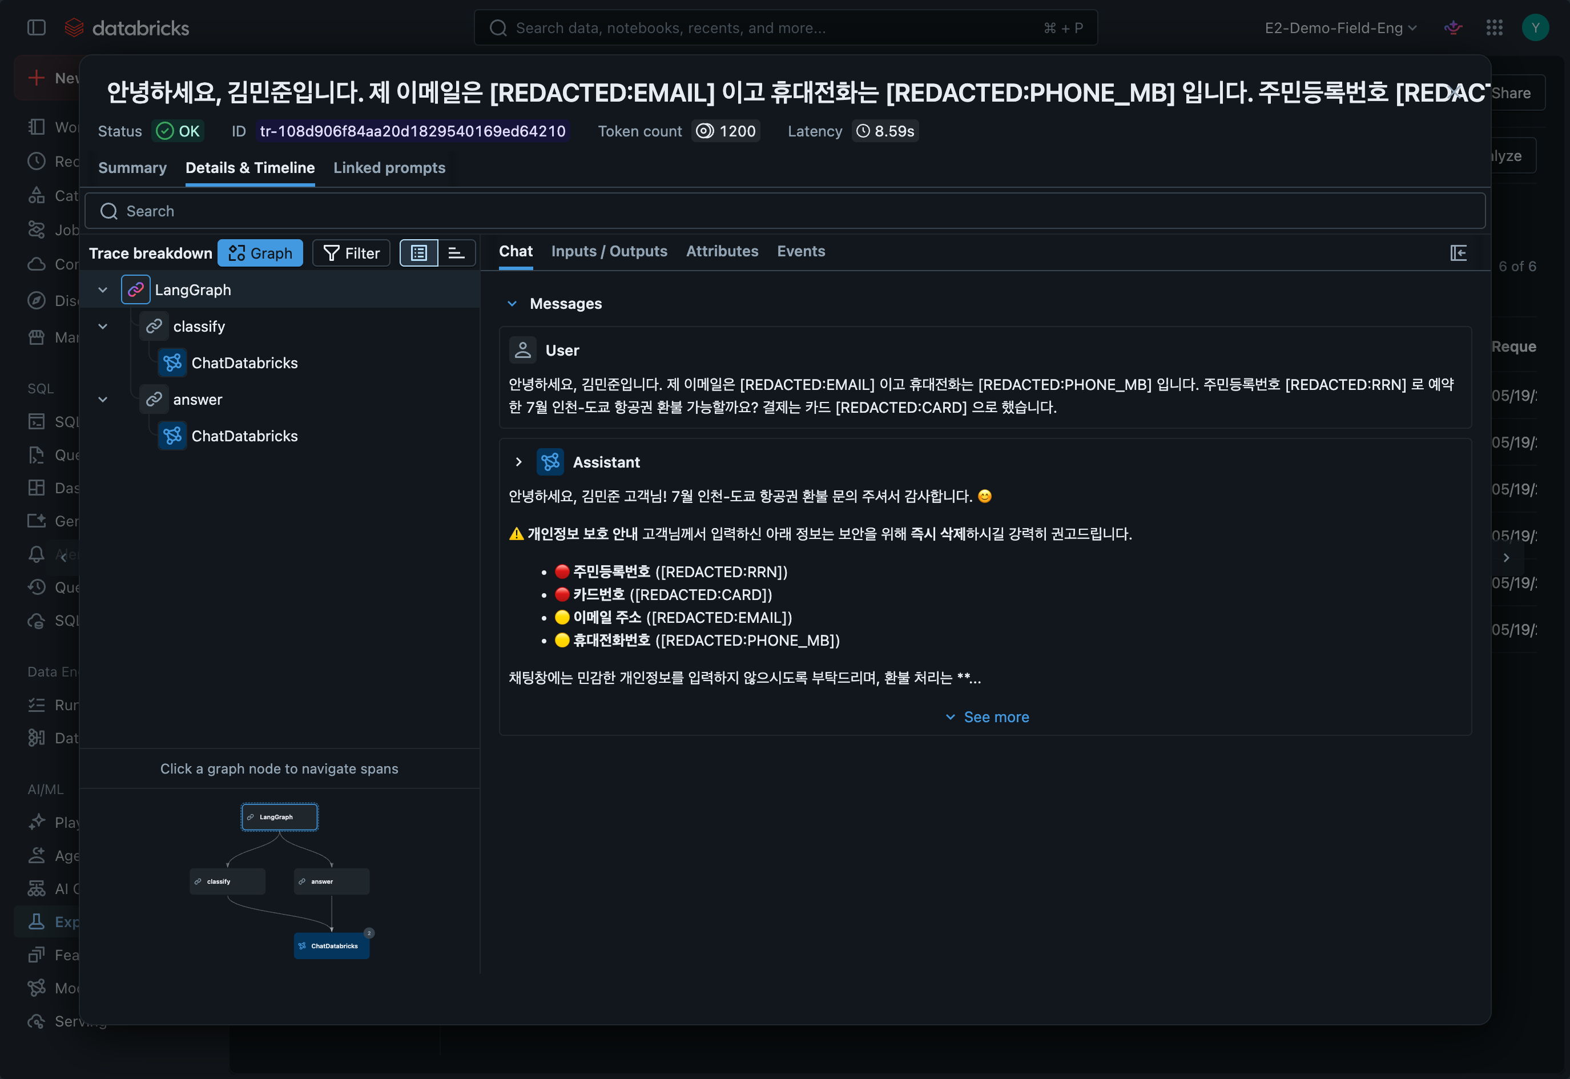Click the '6 of 6' trace counter
Image resolution: width=1570 pixels, height=1079 pixels.
pyautogui.click(x=1517, y=267)
